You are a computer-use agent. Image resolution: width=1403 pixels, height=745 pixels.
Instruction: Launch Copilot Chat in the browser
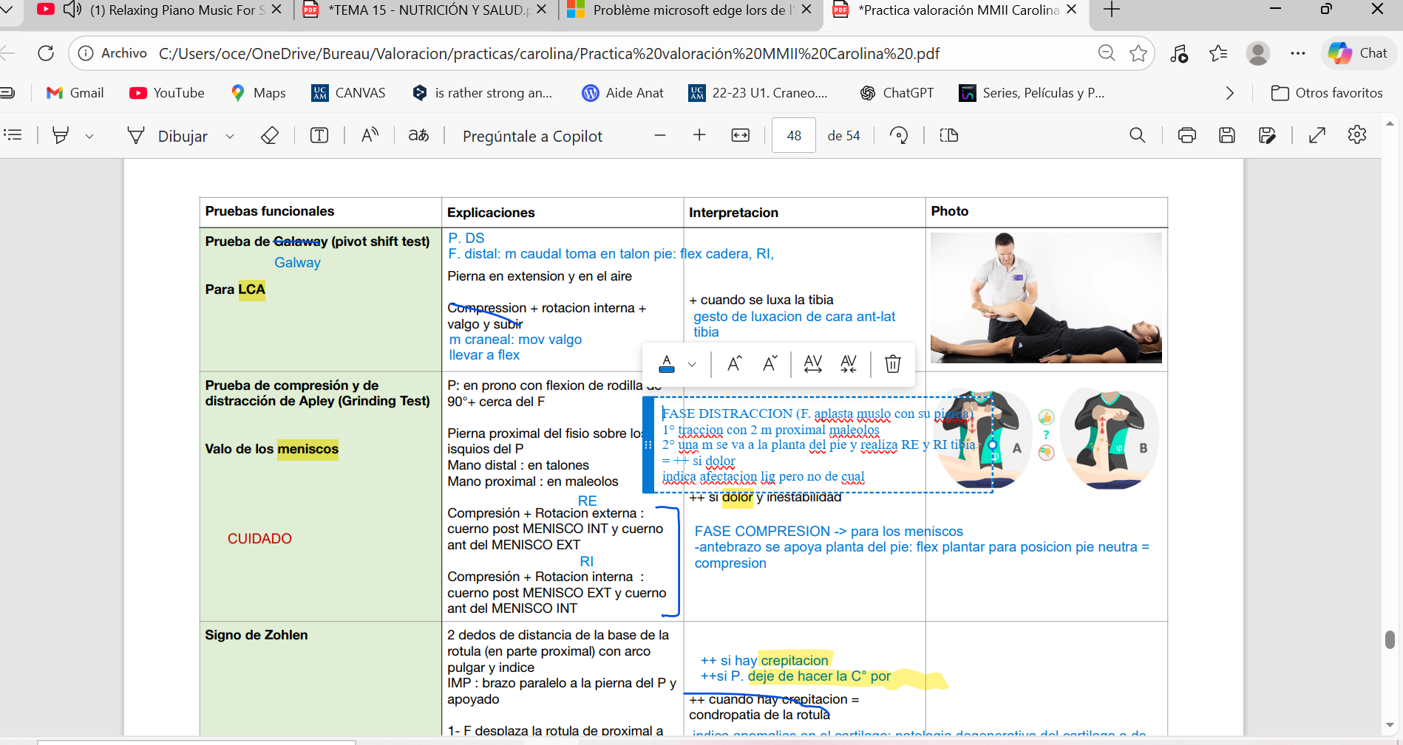[x=1357, y=53]
